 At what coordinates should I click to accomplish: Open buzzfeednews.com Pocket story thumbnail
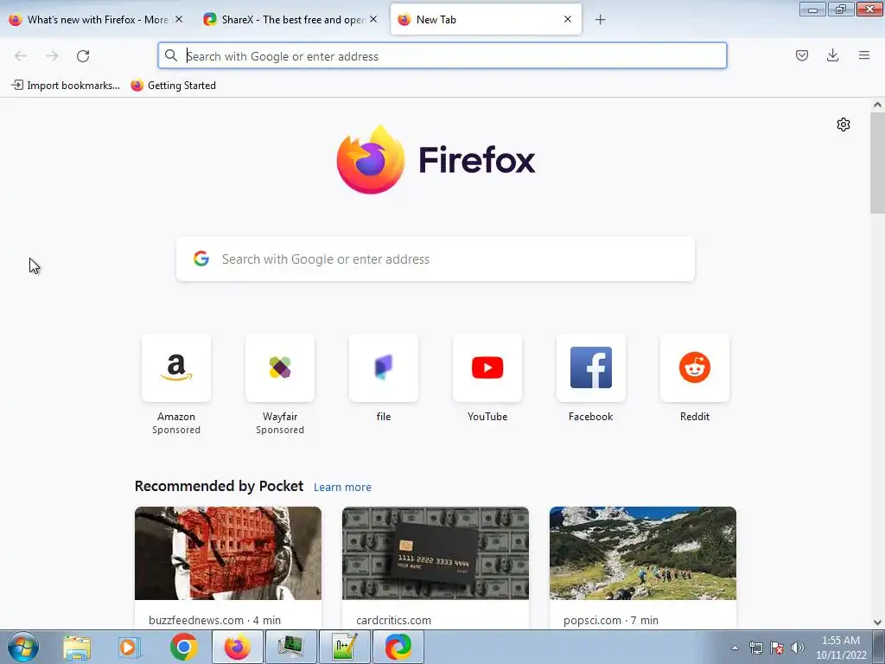[x=228, y=553]
